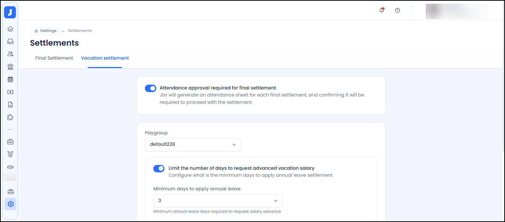Image resolution: width=505 pixels, height=222 pixels.
Task: Click the settings gear sidebar icon
Action: tap(10, 204)
